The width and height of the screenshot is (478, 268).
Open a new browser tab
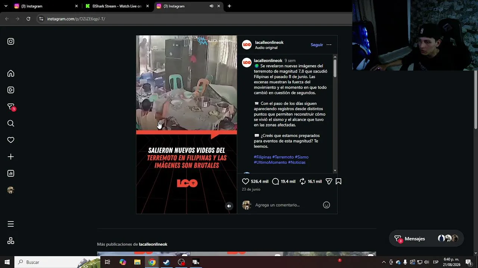pos(229,6)
